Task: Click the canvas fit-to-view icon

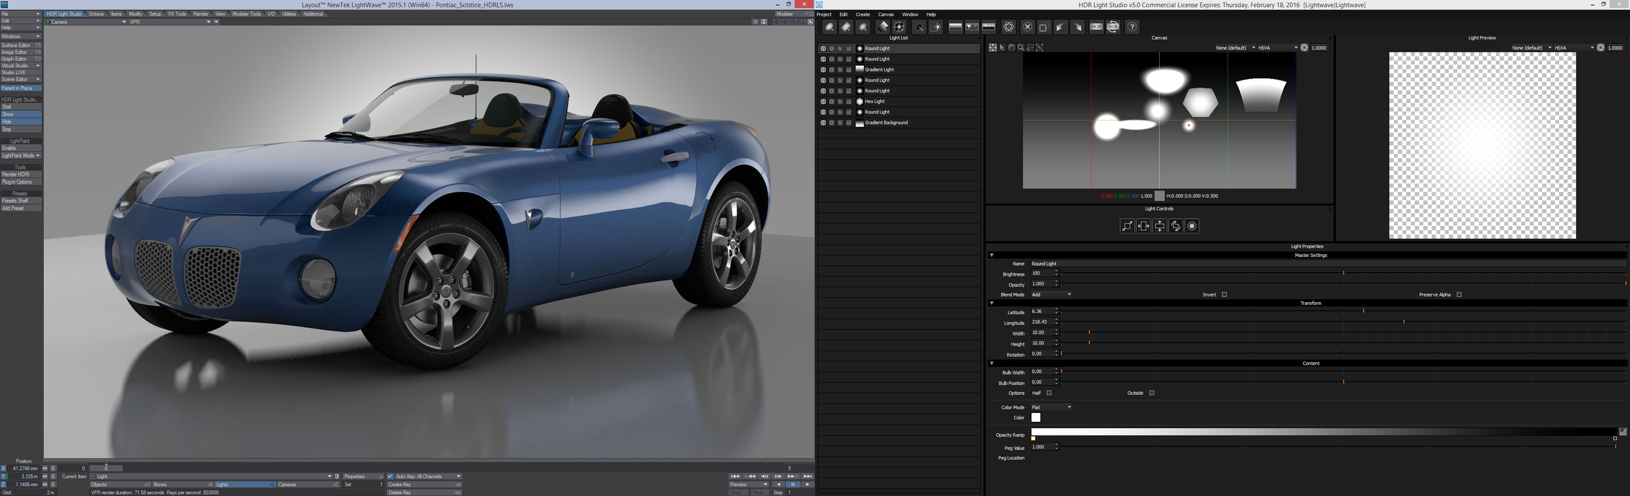Action: [x=1040, y=48]
